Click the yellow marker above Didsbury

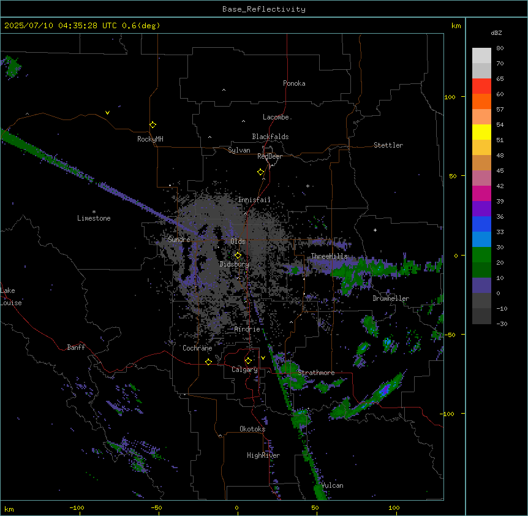pos(238,255)
